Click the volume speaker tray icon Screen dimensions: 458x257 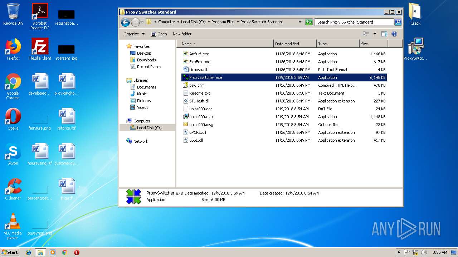click(424, 252)
